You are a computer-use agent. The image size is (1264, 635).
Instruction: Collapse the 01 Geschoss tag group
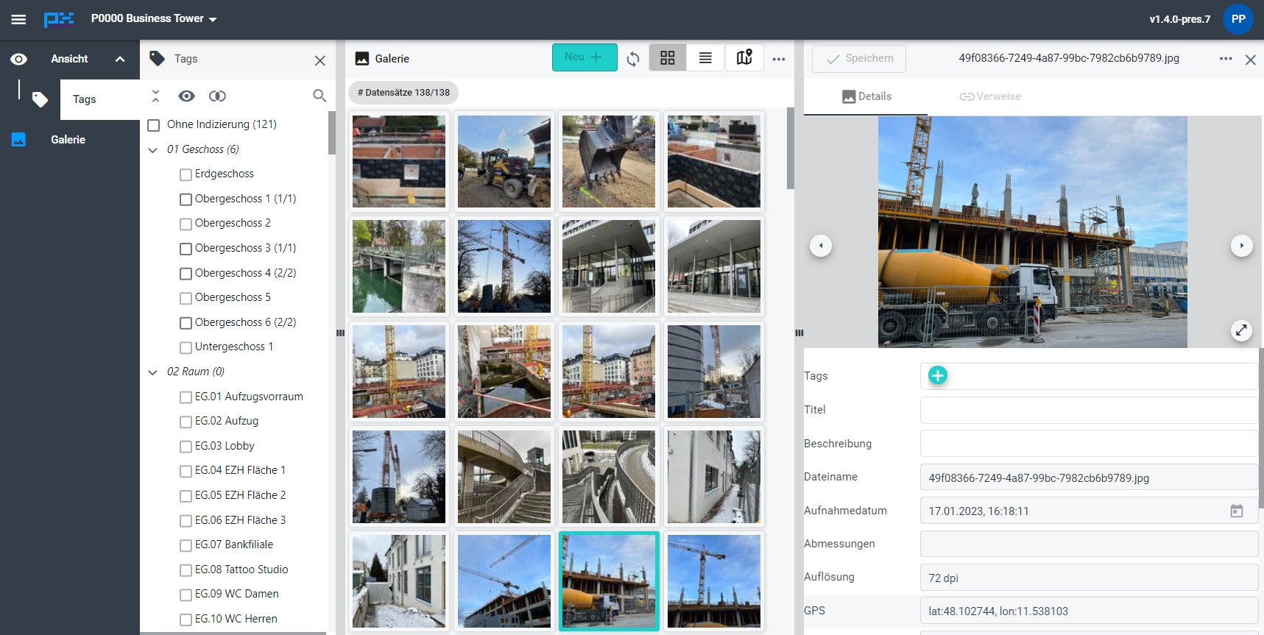[153, 150]
